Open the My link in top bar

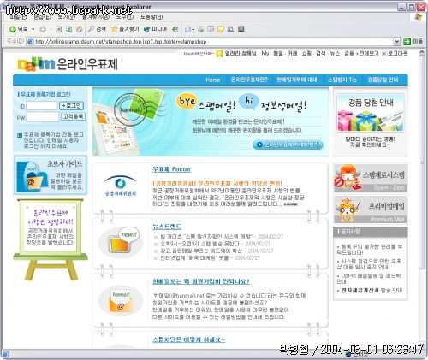265,54
